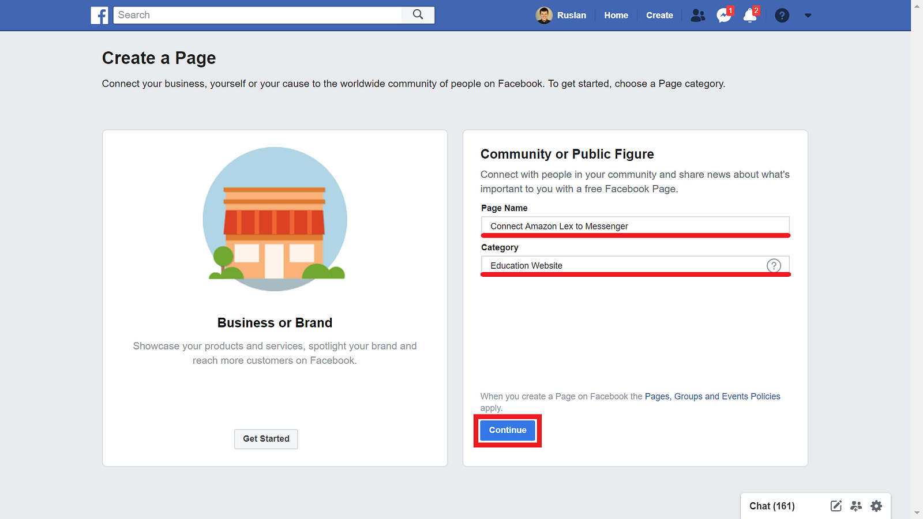This screenshot has width=923, height=519.
Task: Click the scrollbar up arrow
Action: 917,6
